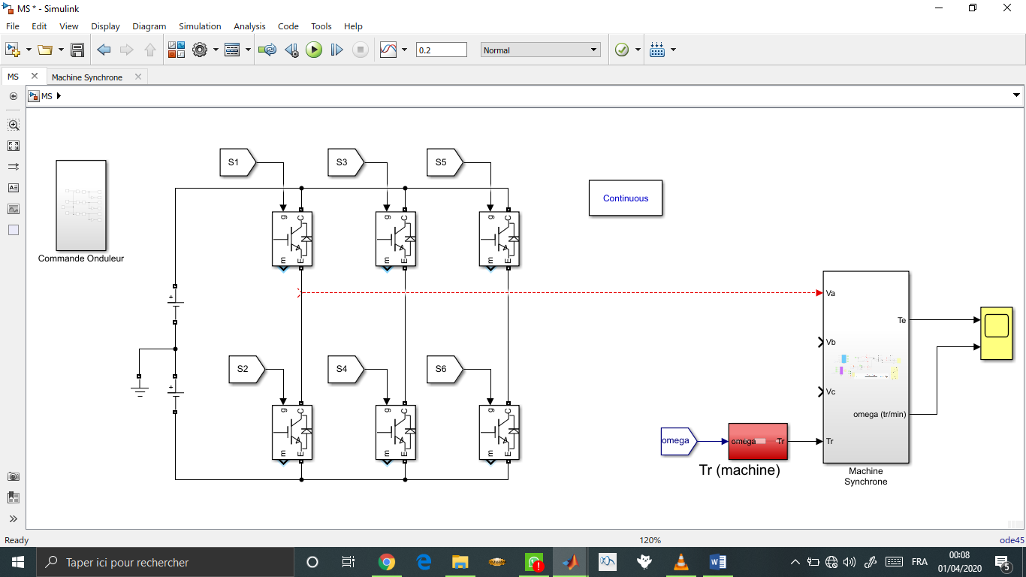
Task: Click the Open folder icon
Action: [45, 50]
